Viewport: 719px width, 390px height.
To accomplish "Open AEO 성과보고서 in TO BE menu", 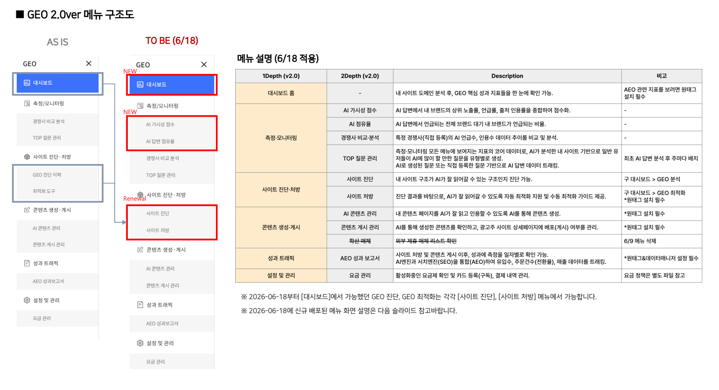I will (162, 324).
